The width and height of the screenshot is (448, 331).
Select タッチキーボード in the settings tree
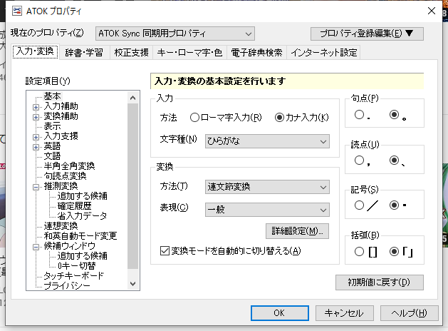(73, 275)
